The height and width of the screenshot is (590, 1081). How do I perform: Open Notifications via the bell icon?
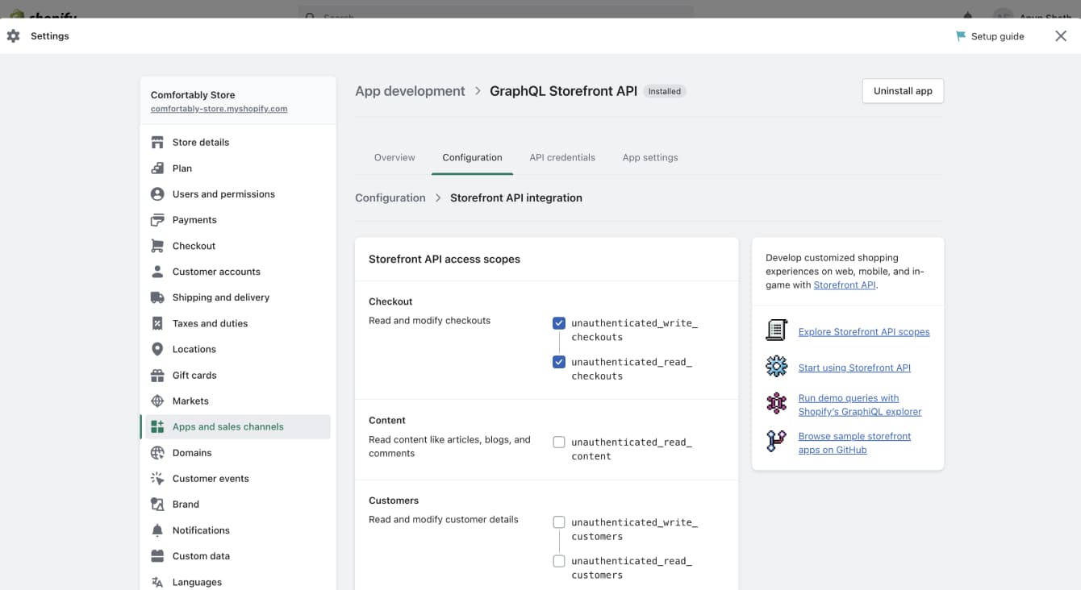tap(156, 530)
